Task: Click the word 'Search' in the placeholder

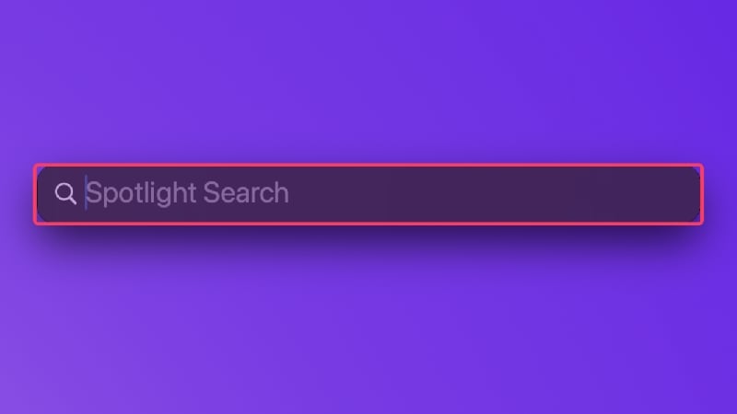Action: (246, 193)
